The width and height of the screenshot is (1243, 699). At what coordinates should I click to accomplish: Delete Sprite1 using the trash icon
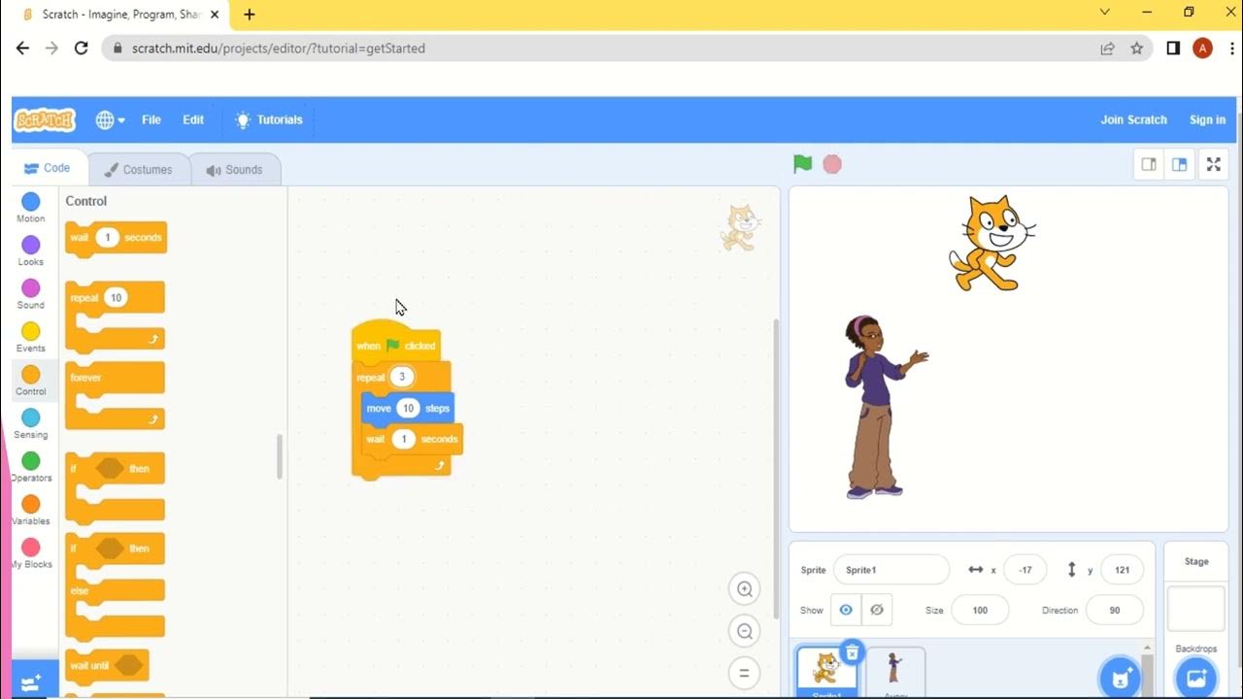point(852,651)
